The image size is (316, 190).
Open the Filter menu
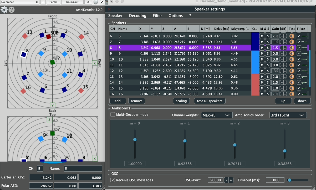[157, 16]
